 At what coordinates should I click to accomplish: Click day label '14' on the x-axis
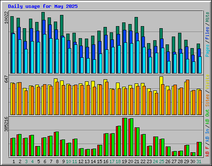coord(93,161)
